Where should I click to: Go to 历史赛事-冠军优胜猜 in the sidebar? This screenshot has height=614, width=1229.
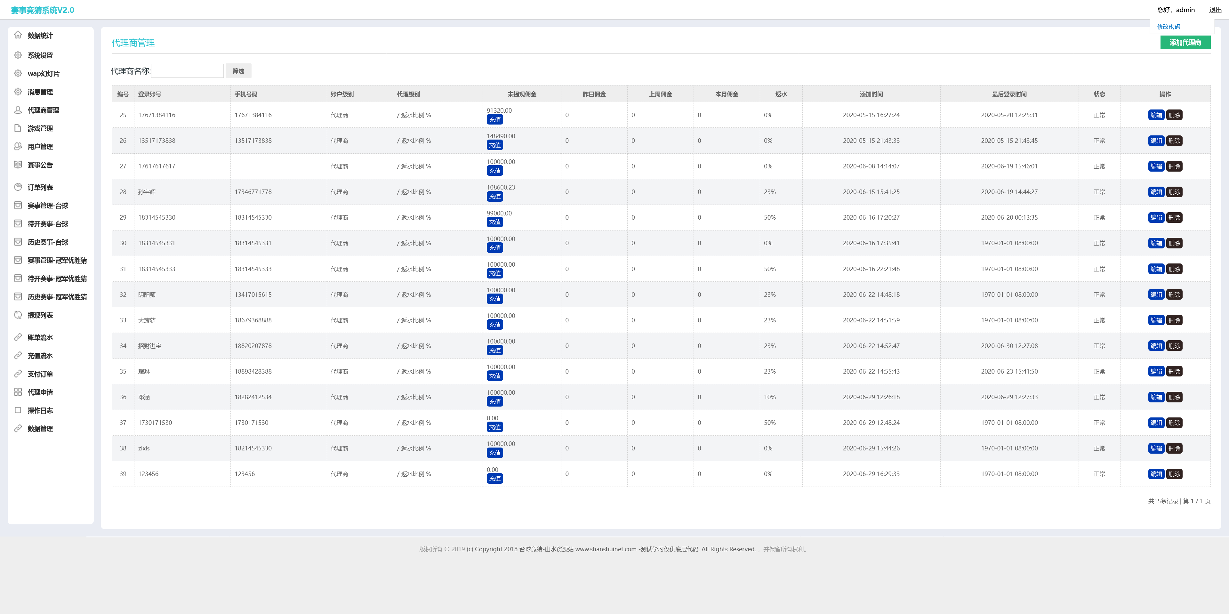point(57,297)
